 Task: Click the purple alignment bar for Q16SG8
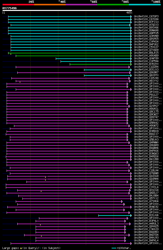click(x=70, y=176)
